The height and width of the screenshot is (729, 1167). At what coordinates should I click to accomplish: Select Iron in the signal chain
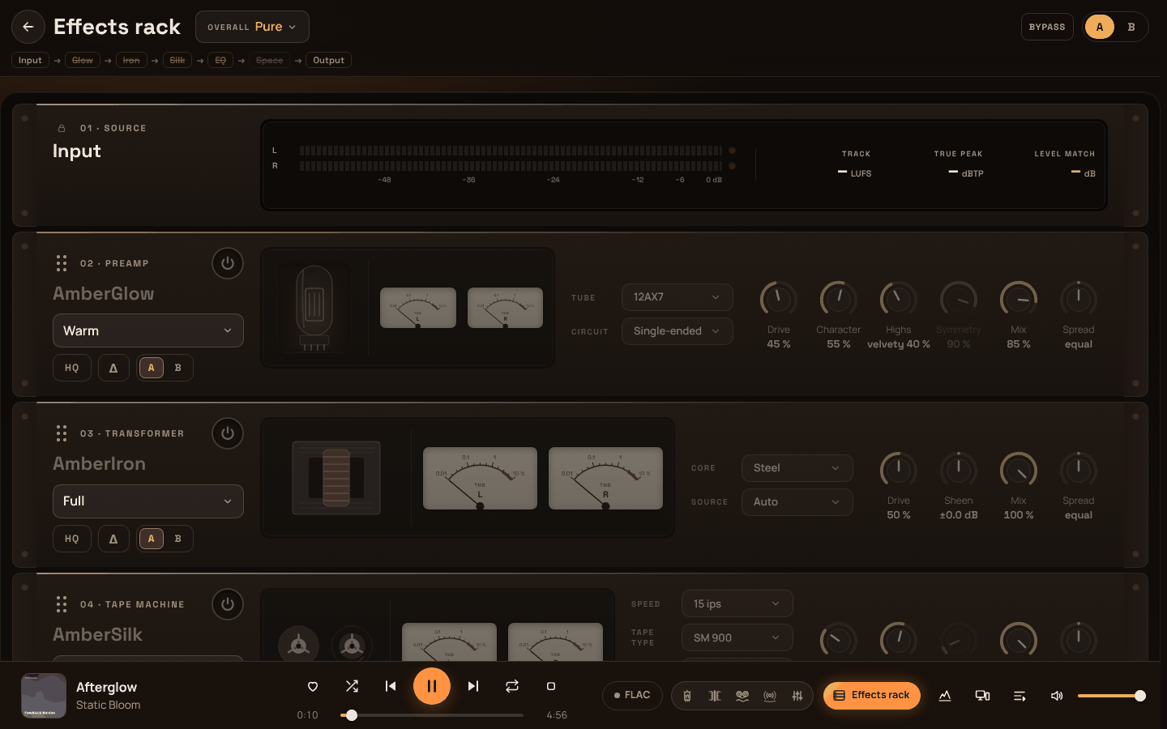pyautogui.click(x=131, y=60)
